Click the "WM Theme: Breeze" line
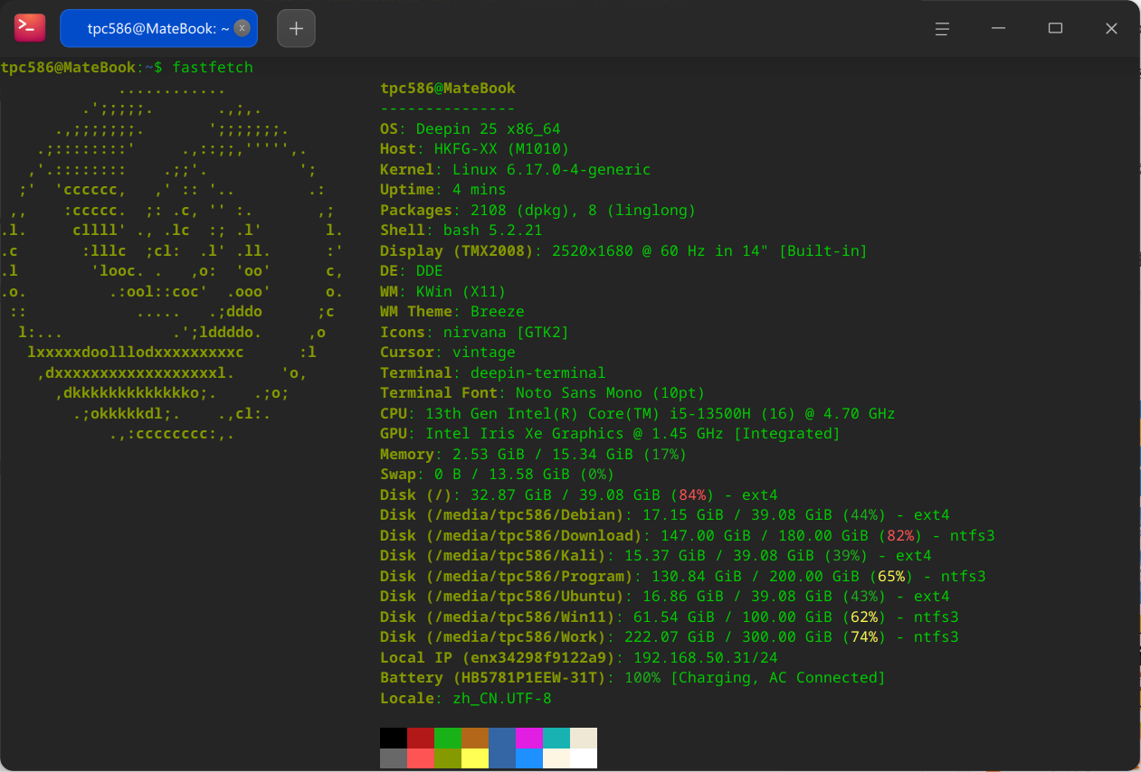 tap(452, 312)
